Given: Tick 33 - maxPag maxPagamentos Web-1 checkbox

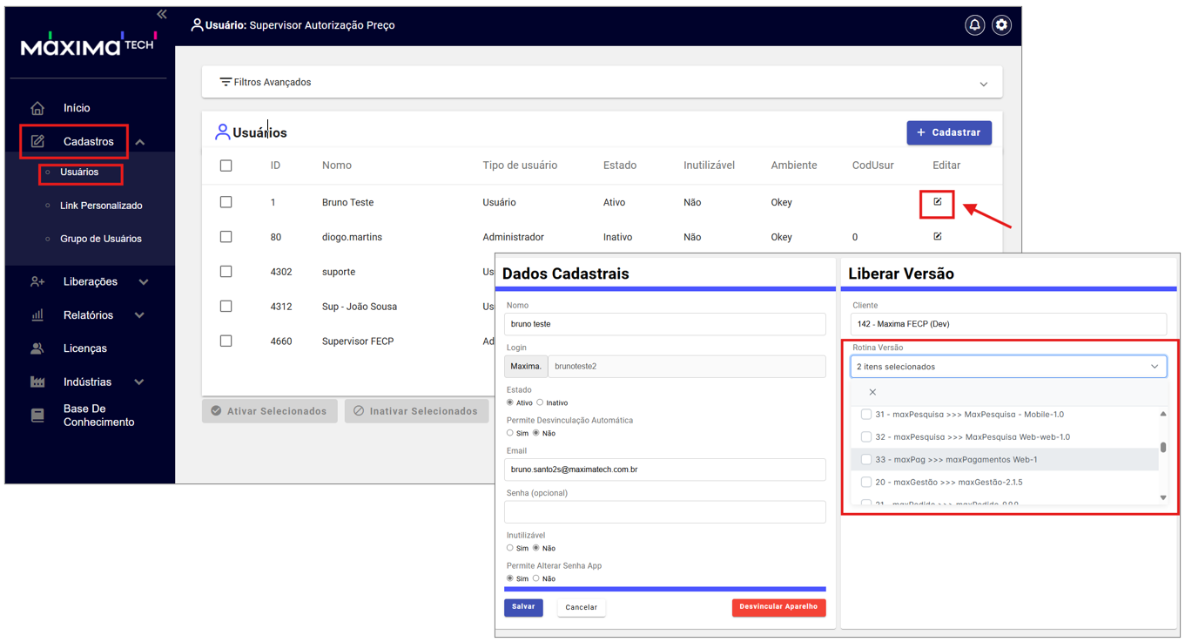Looking at the screenshot, I should point(866,460).
